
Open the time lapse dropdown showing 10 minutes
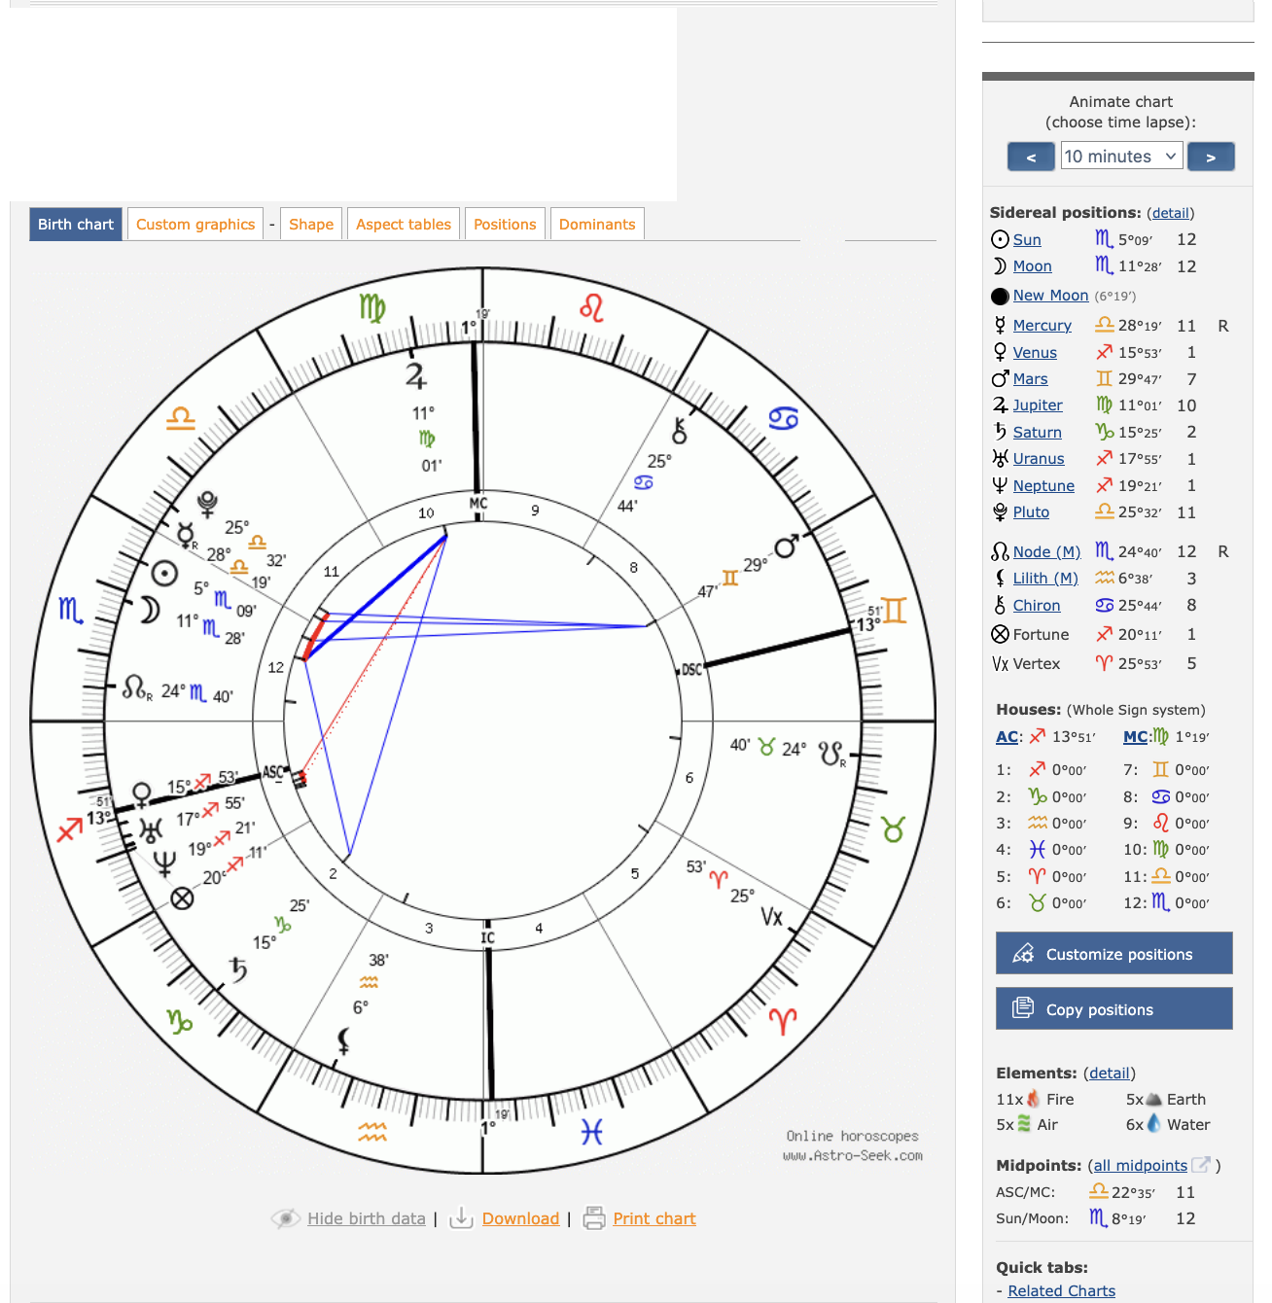point(1121,157)
